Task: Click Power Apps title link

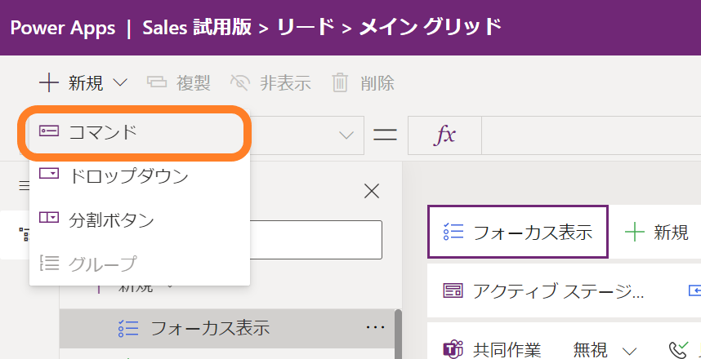Action: tap(63, 28)
